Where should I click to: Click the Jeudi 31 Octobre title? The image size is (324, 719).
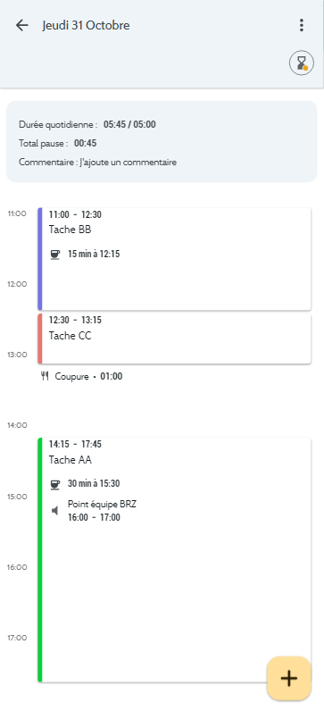(x=87, y=25)
